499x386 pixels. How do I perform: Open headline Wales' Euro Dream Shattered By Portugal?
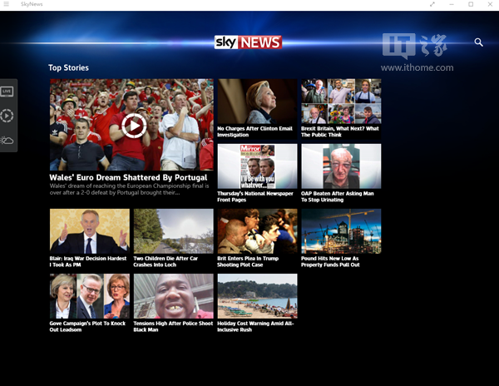(x=128, y=177)
